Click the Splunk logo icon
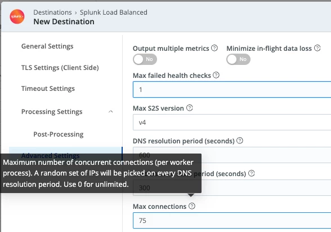Screen dimensions: 331x232 click(17, 16)
